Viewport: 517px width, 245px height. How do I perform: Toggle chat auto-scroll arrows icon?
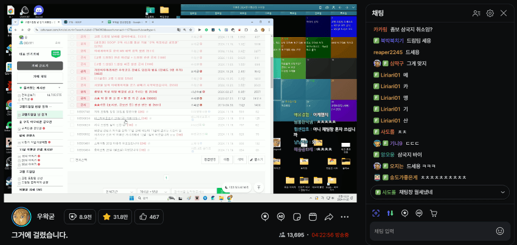(x=390, y=213)
